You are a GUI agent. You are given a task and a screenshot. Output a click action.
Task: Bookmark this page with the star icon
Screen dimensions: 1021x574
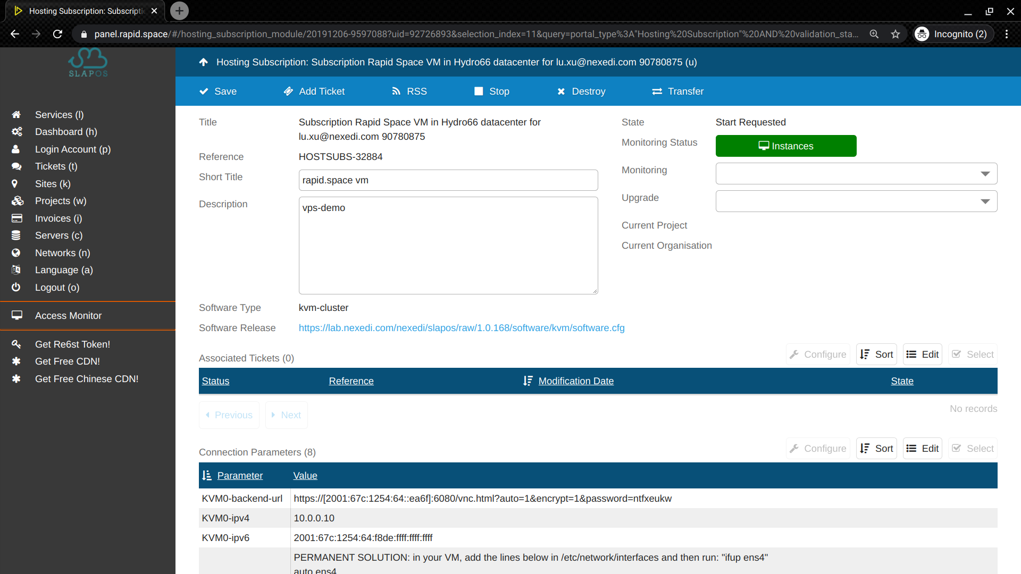[896, 34]
